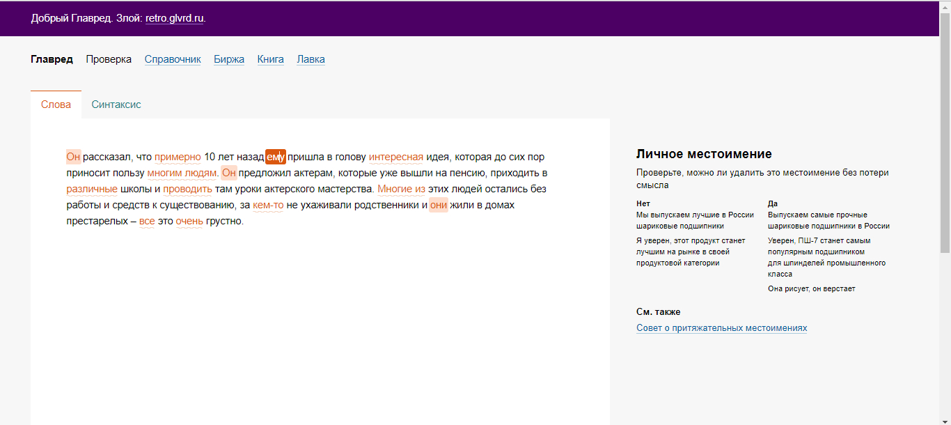Image resolution: width=951 pixels, height=425 pixels.
Task: Open the Книга link
Action: pyautogui.click(x=271, y=59)
